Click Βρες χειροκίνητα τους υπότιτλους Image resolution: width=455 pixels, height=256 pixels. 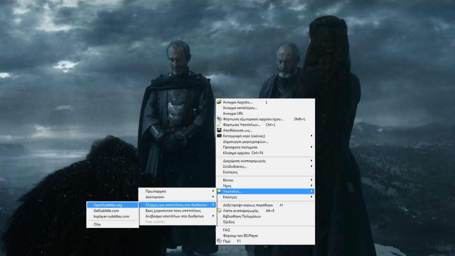pyautogui.click(x=173, y=210)
